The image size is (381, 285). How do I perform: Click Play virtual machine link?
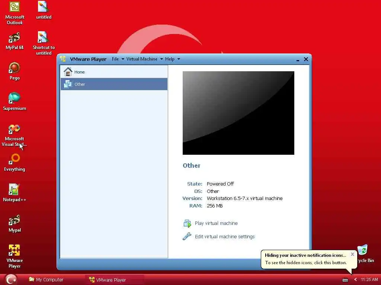(x=216, y=223)
